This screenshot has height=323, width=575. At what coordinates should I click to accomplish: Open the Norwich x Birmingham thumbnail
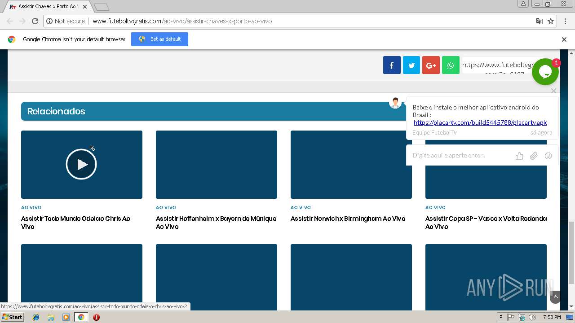351,165
